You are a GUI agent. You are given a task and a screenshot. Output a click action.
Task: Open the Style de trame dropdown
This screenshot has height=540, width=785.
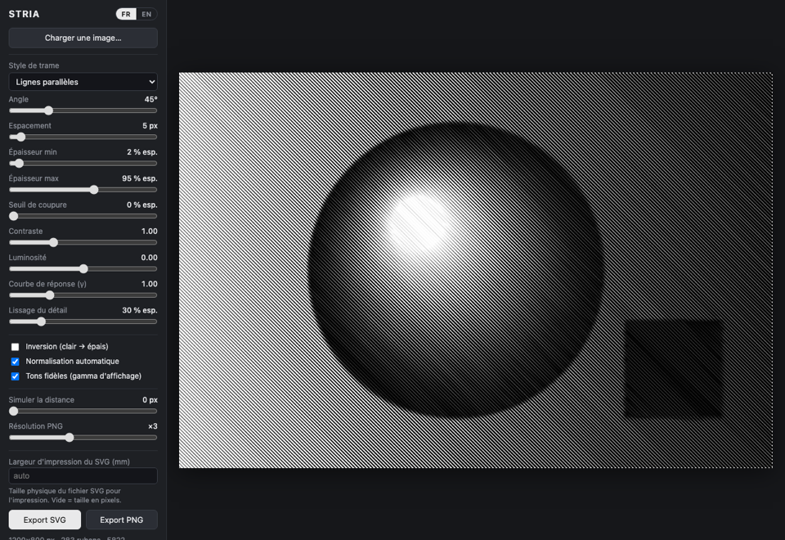[83, 82]
